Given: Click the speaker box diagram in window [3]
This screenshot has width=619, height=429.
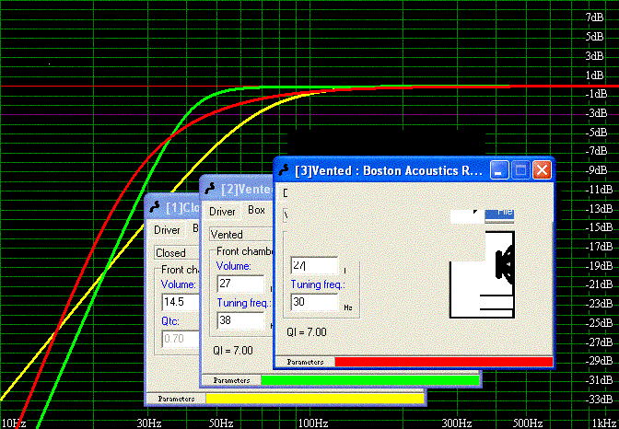Looking at the screenshot, I should [x=482, y=274].
